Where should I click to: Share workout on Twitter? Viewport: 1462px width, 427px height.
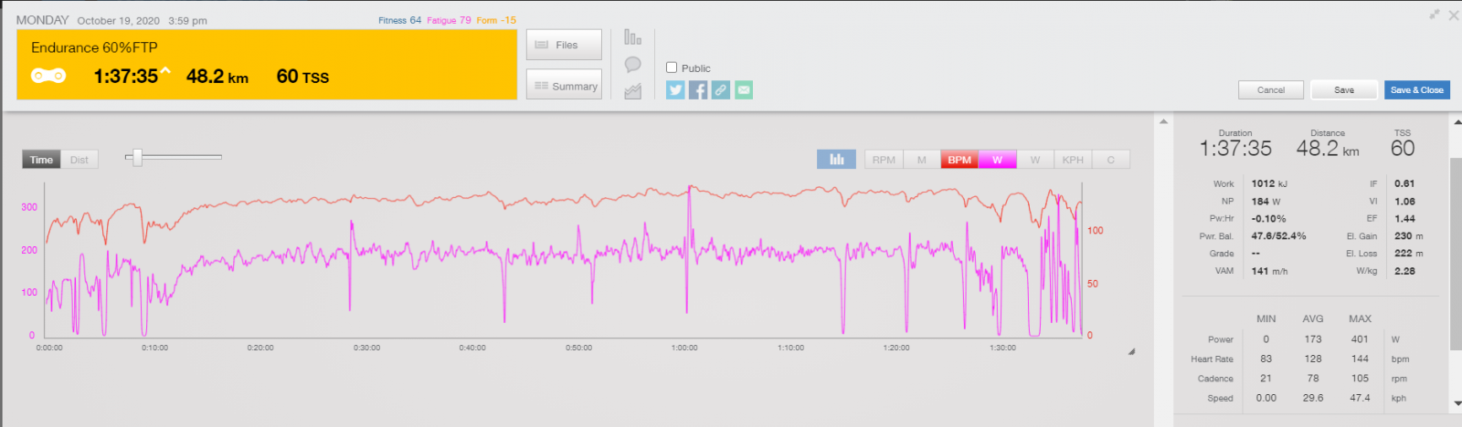675,90
